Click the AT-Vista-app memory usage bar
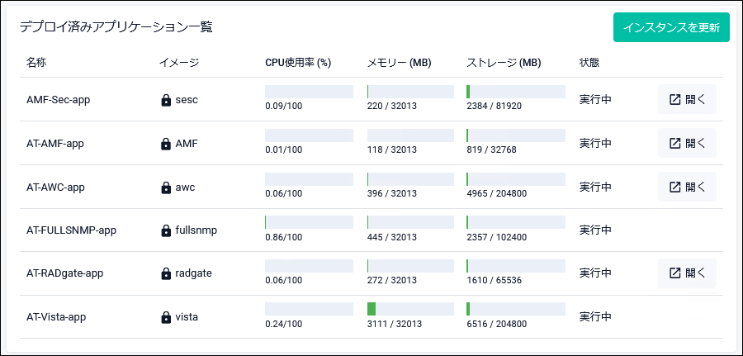 [x=410, y=309]
